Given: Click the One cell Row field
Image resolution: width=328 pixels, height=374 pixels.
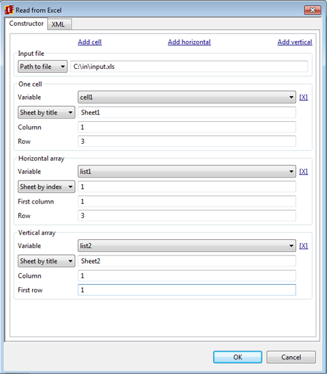Looking at the screenshot, I should (187, 142).
